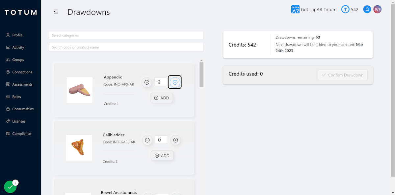Click the T credits coin icon
This screenshot has height=195, width=395.
pos(345,9)
